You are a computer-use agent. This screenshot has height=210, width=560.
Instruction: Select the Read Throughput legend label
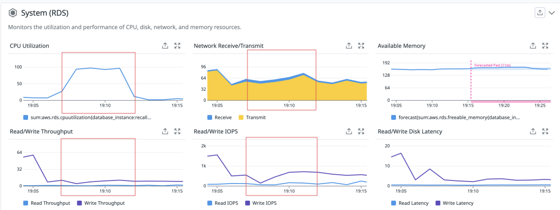[51, 203]
